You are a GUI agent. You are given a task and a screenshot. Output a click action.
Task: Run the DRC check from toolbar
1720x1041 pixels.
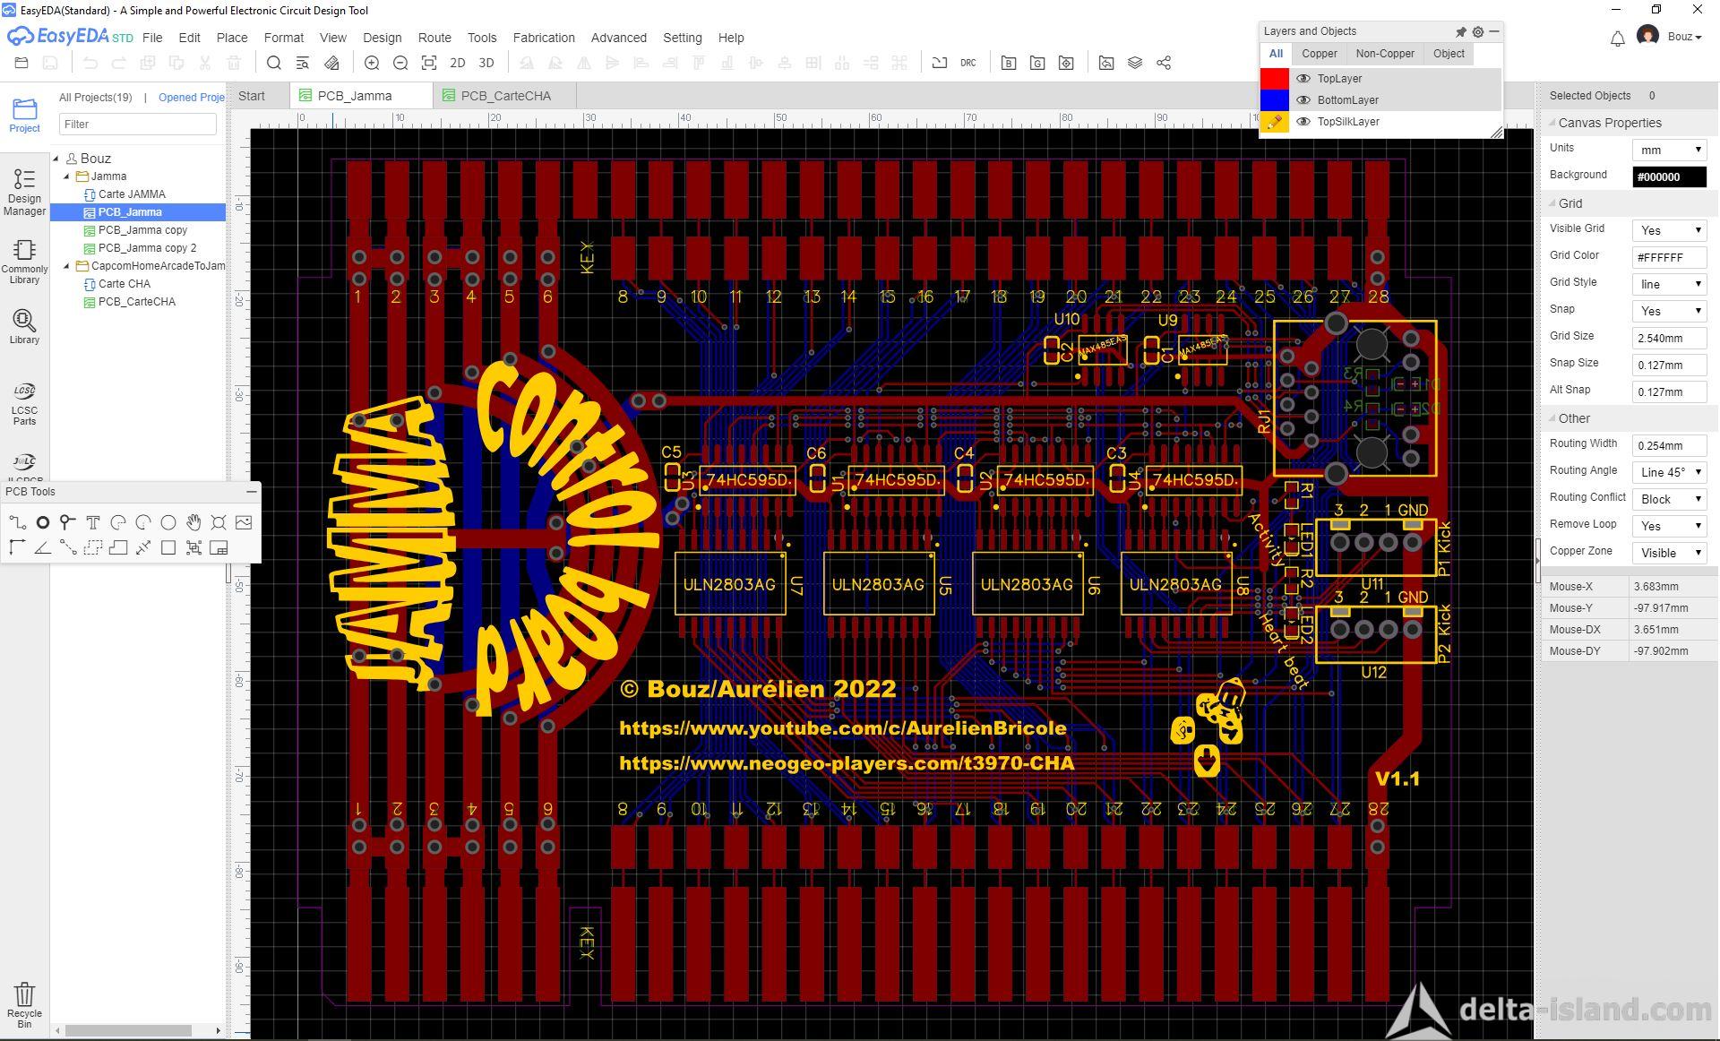tap(967, 63)
